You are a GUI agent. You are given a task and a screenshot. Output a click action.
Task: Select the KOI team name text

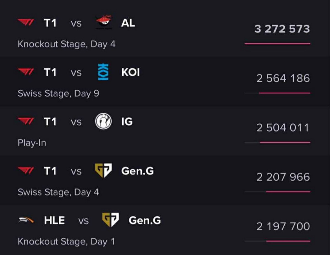click(130, 72)
